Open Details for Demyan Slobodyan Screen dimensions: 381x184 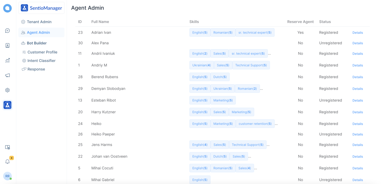coord(357,89)
